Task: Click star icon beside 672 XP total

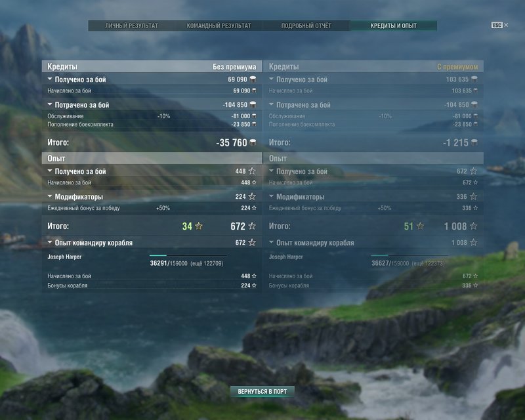Action: point(252,226)
